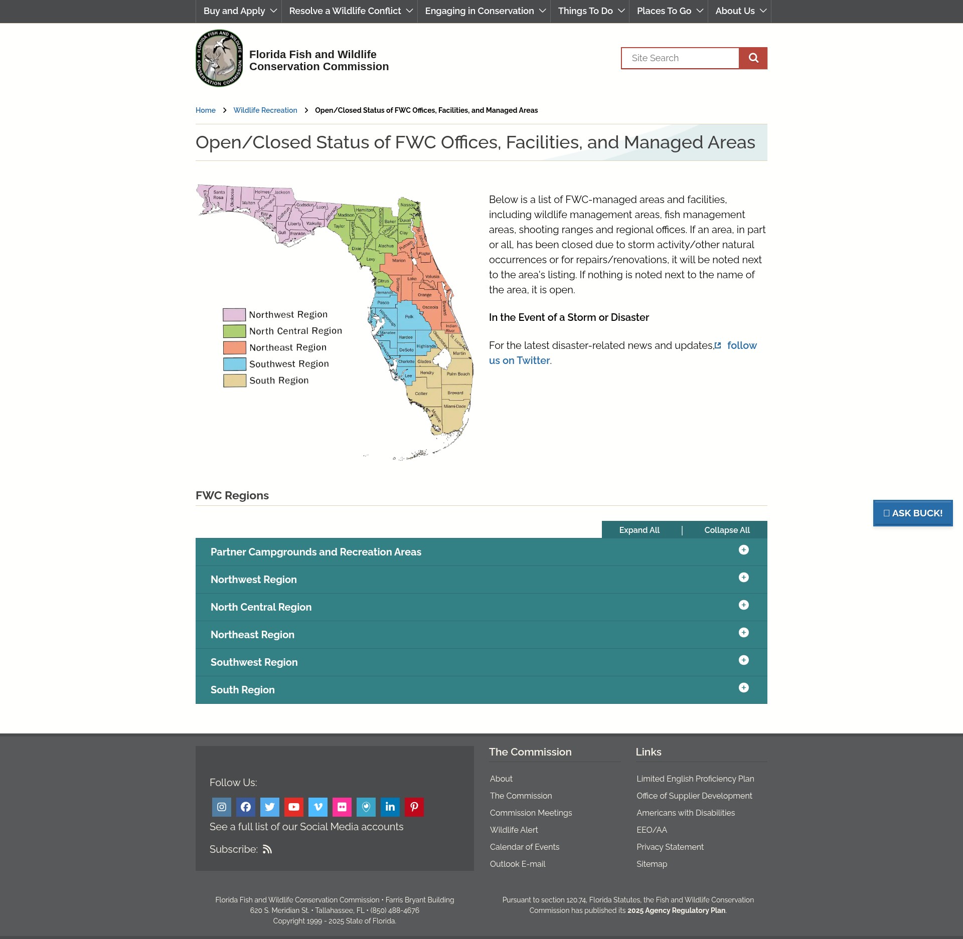Viewport: 963px width, 939px height.
Task: Click the site search magnifier button
Action: point(753,58)
